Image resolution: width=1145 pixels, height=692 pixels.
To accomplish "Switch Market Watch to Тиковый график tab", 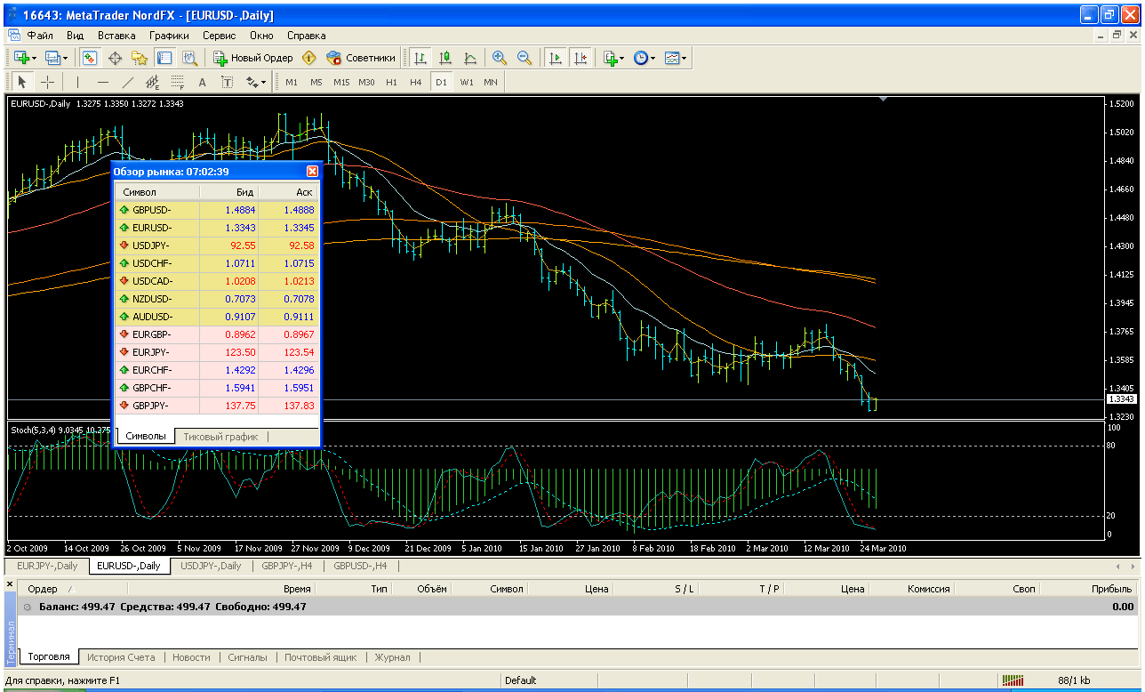I will click(220, 437).
